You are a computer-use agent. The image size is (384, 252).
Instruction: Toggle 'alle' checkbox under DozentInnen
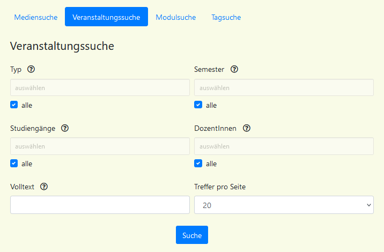[198, 164]
